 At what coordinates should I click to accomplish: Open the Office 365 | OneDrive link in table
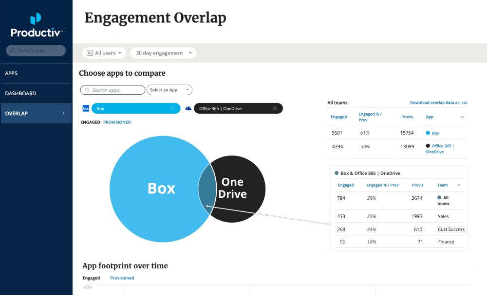pos(440,149)
